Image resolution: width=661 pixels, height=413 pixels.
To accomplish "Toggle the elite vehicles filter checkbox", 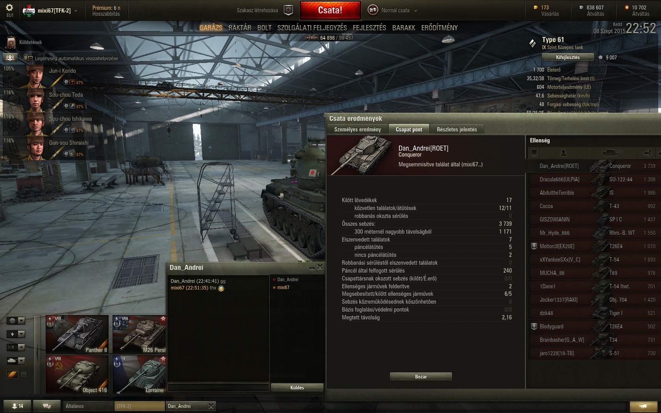I will [x=24, y=374].
